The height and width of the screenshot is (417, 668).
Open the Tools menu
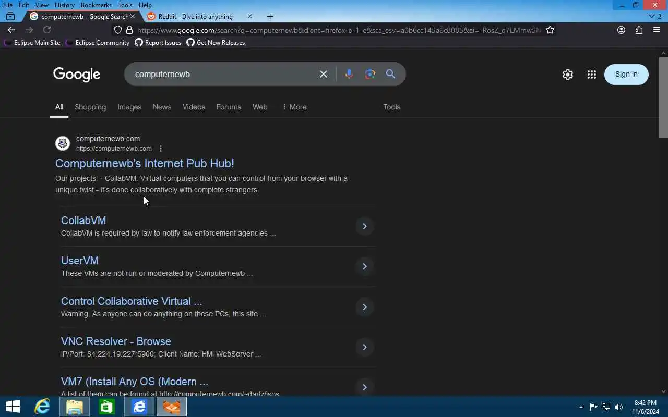tap(125, 5)
